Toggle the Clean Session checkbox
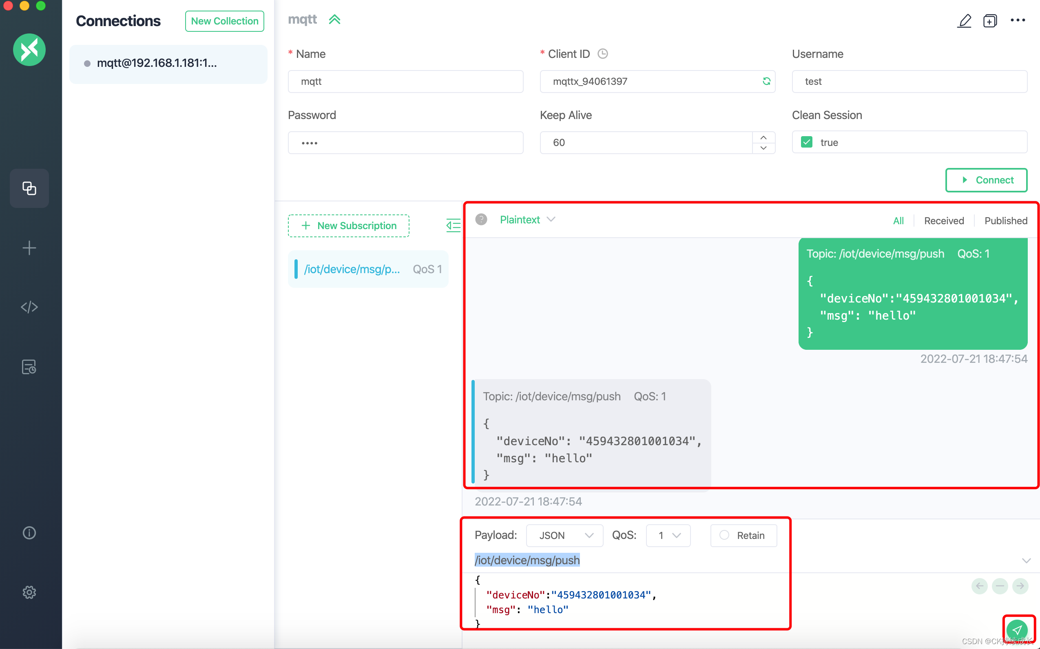Image resolution: width=1040 pixels, height=649 pixels. pos(807,143)
